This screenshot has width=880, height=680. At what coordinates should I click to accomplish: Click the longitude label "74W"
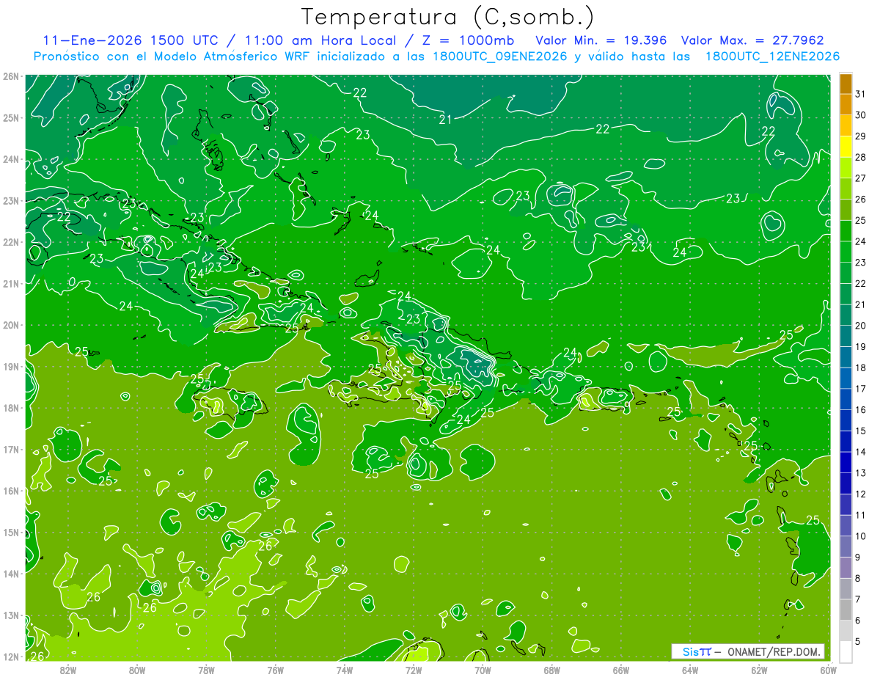click(x=345, y=670)
